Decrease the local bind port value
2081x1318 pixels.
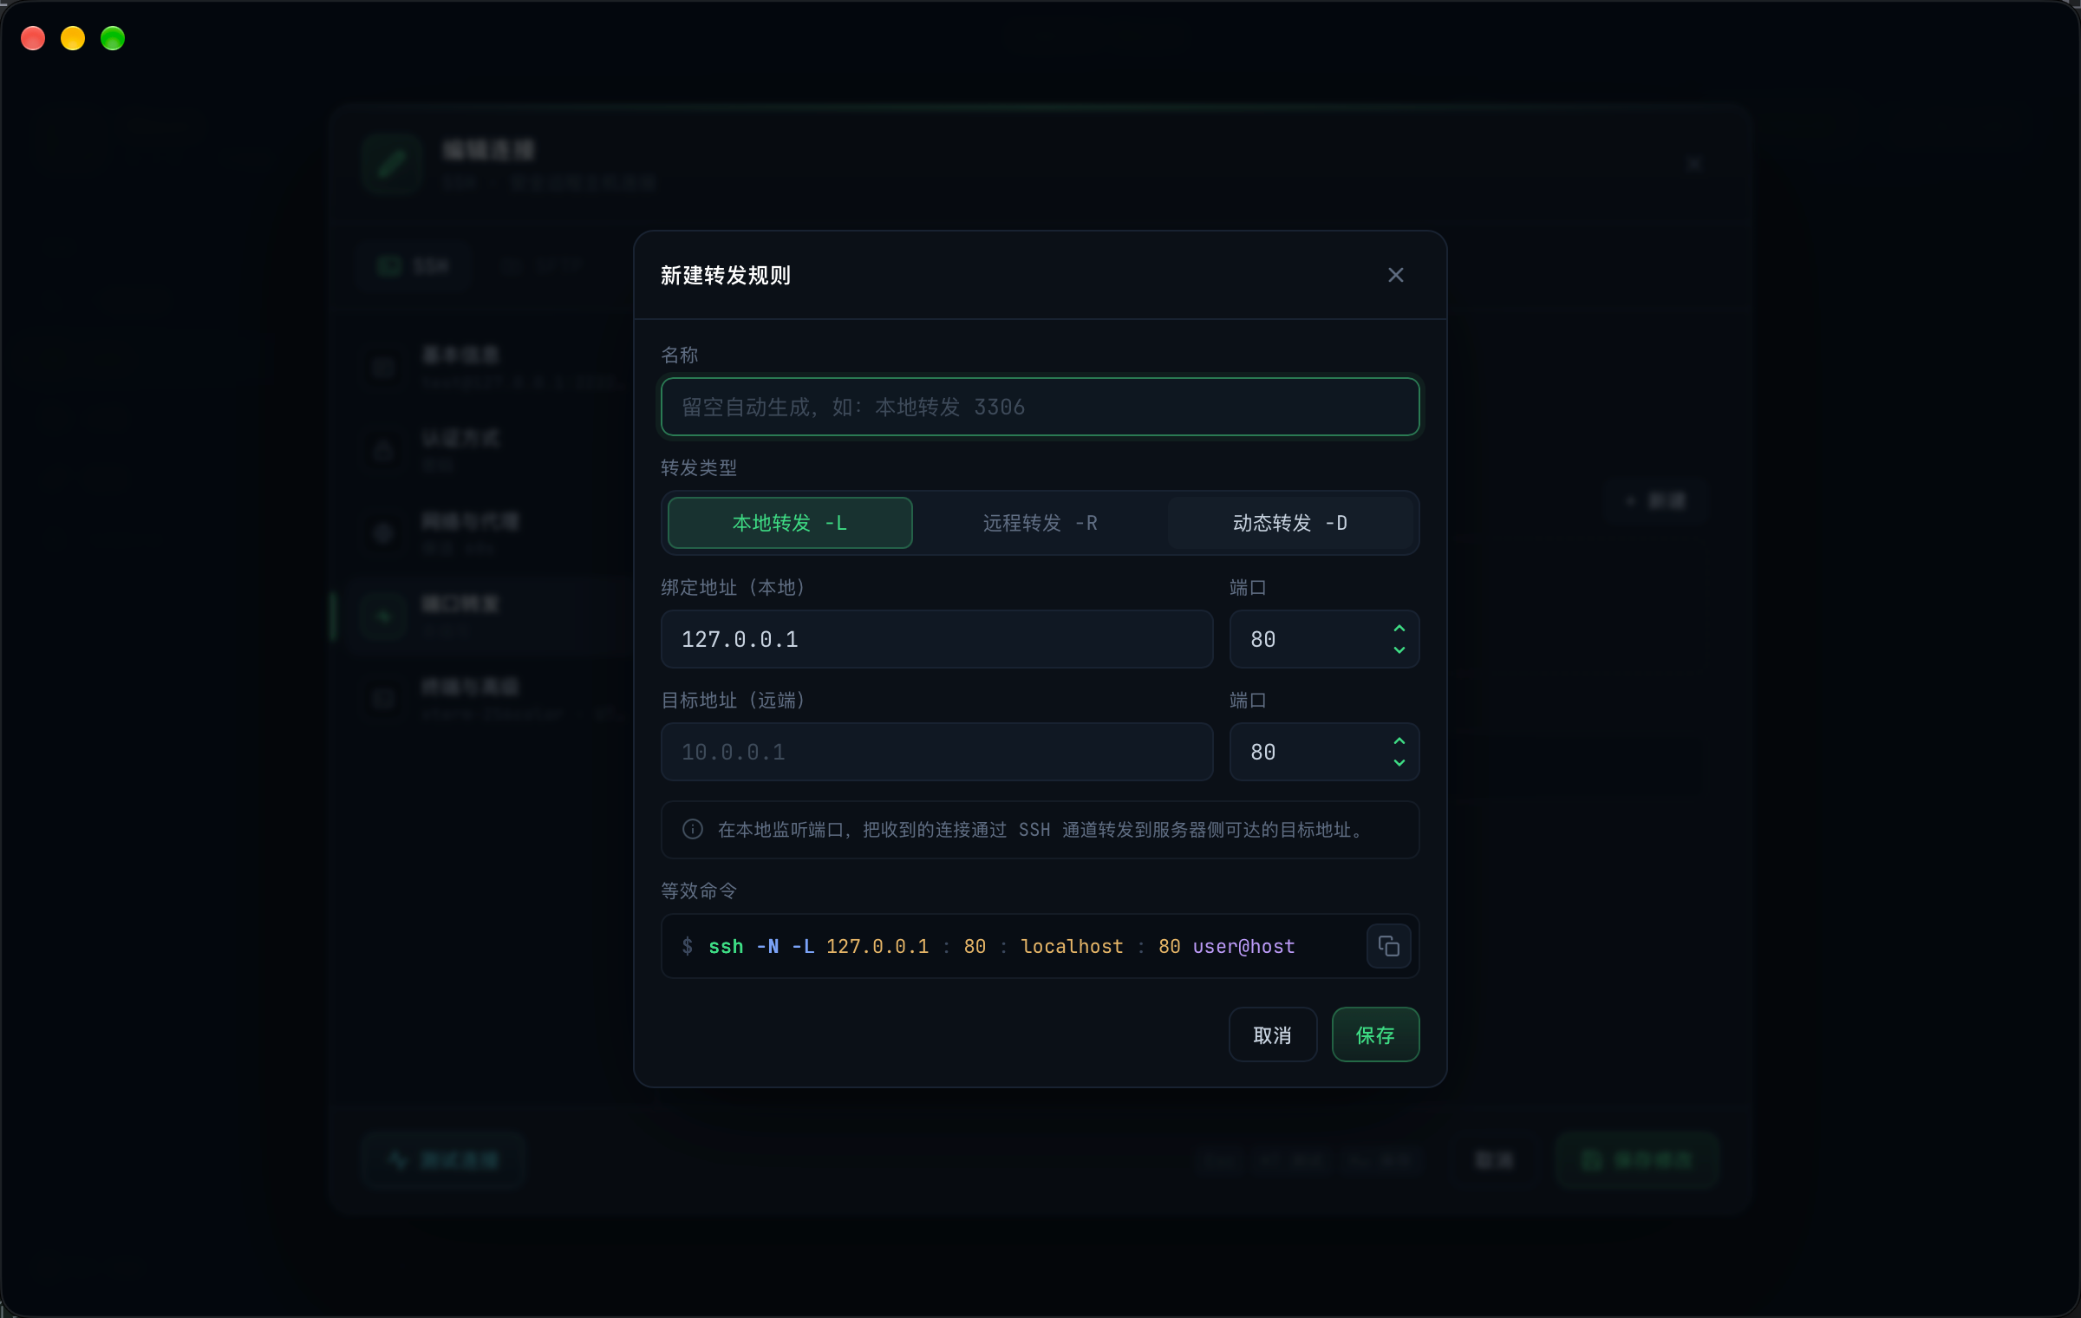coord(1399,650)
